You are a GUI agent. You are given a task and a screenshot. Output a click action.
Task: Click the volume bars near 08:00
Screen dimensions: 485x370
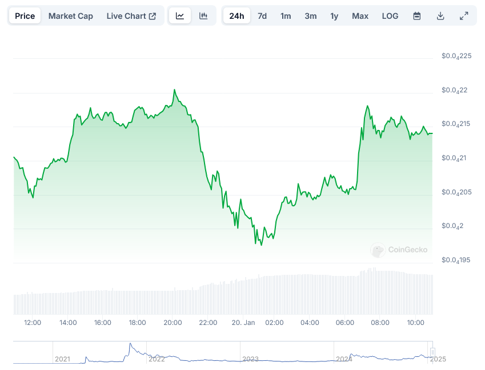click(380, 292)
